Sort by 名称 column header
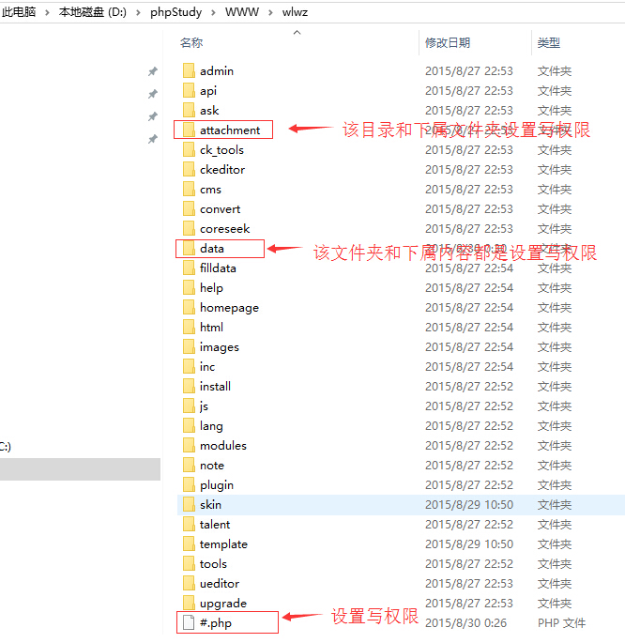This screenshot has width=625, height=643. tap(191, 43)
